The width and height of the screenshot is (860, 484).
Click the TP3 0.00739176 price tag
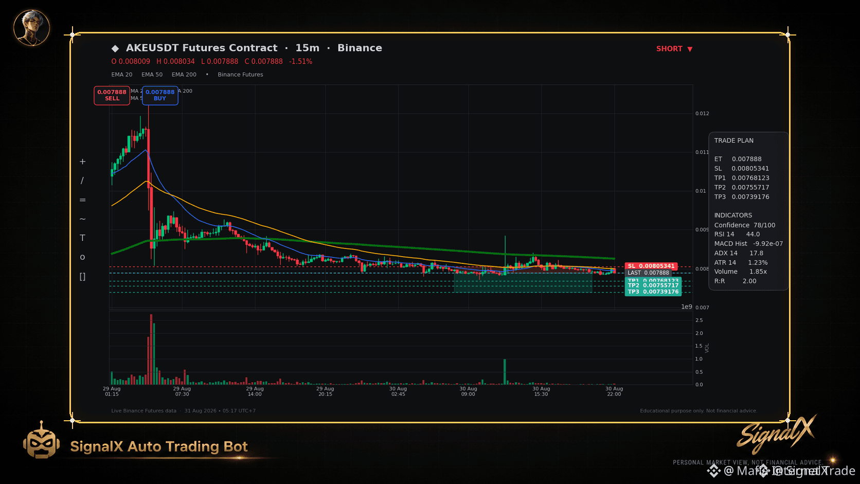pos(653,292)
